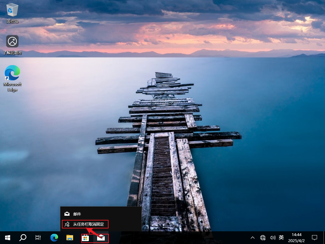Open the Recycle Bin desktop icon
325x244 pixels.
click(12, 13)
